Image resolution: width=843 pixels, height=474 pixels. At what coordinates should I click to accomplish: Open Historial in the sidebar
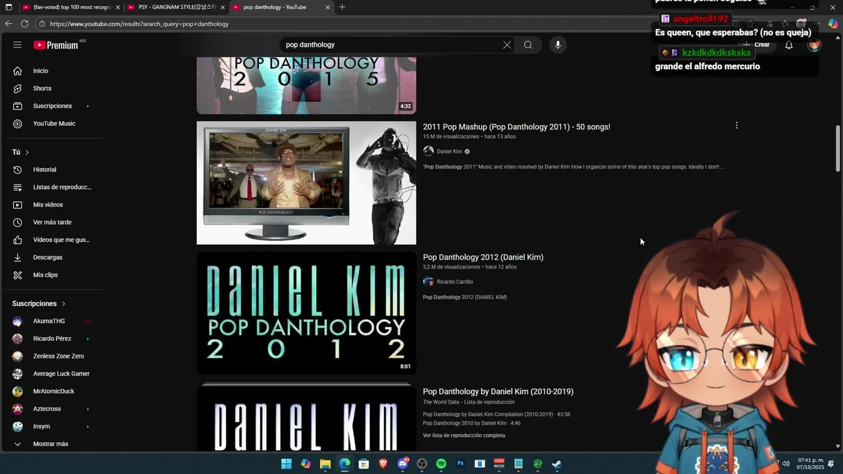pos(45,170)
